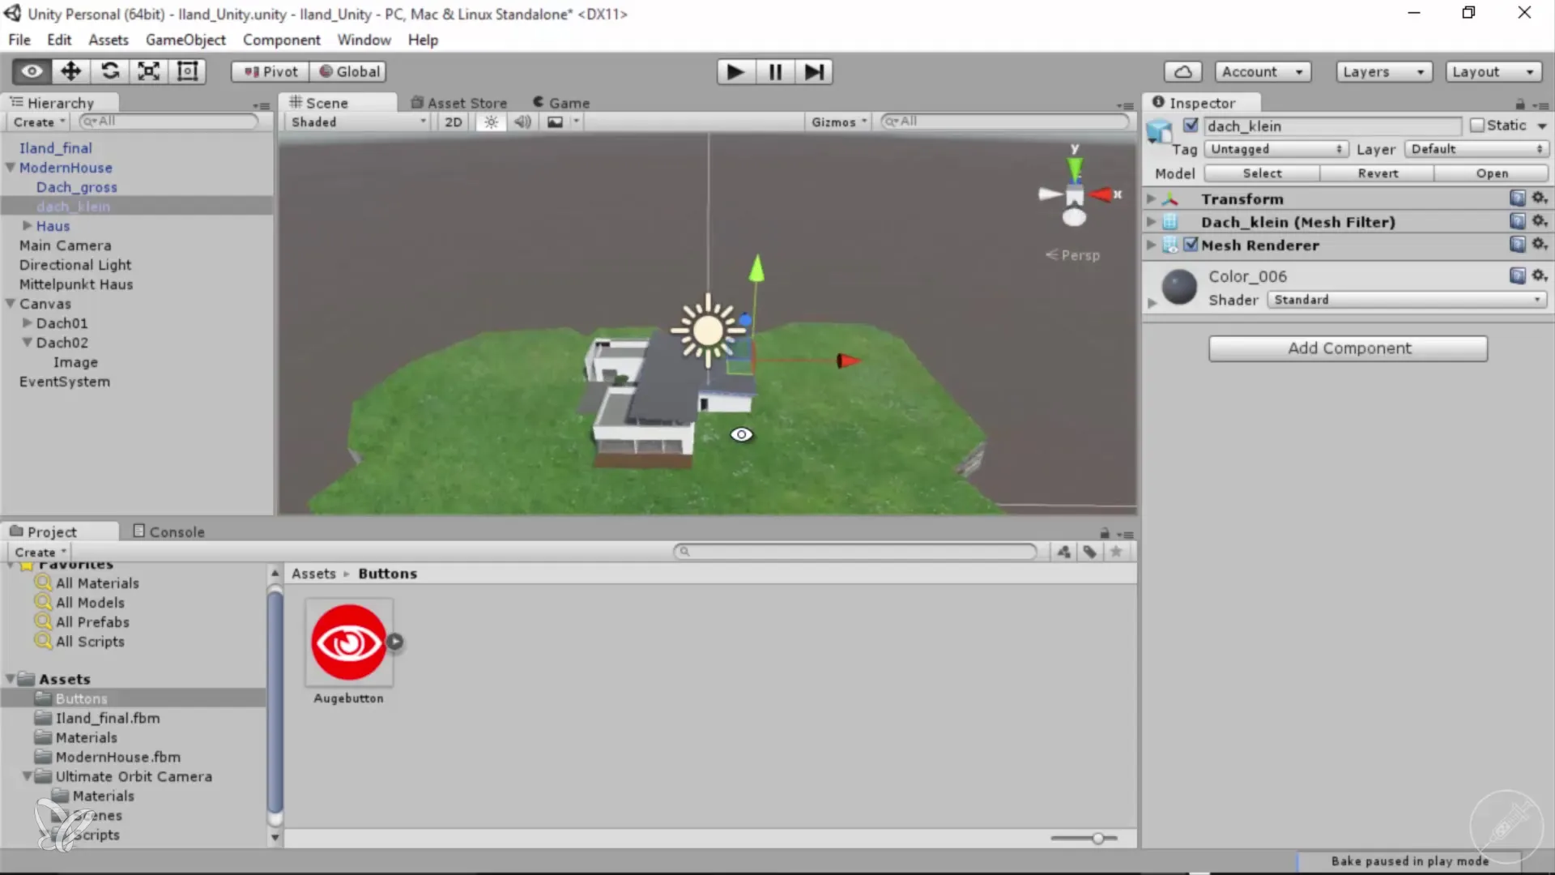Click search by type icon in Project

click(x=1064, y=552)
